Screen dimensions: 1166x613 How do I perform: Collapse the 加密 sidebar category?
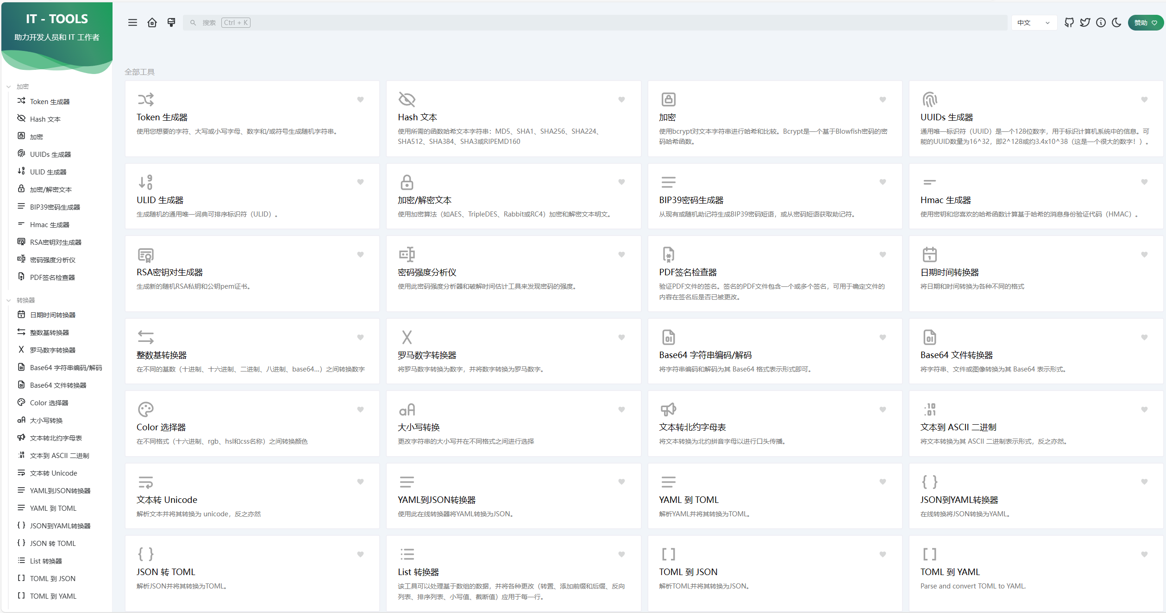[22, 87]
